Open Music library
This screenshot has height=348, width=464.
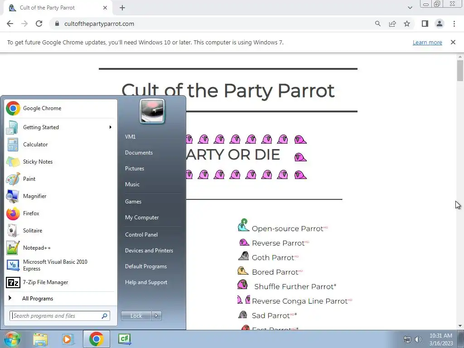pyautogui.click(x=152, y=184)
